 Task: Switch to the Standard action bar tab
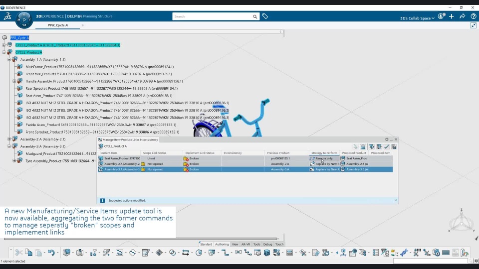coord(206,244)
